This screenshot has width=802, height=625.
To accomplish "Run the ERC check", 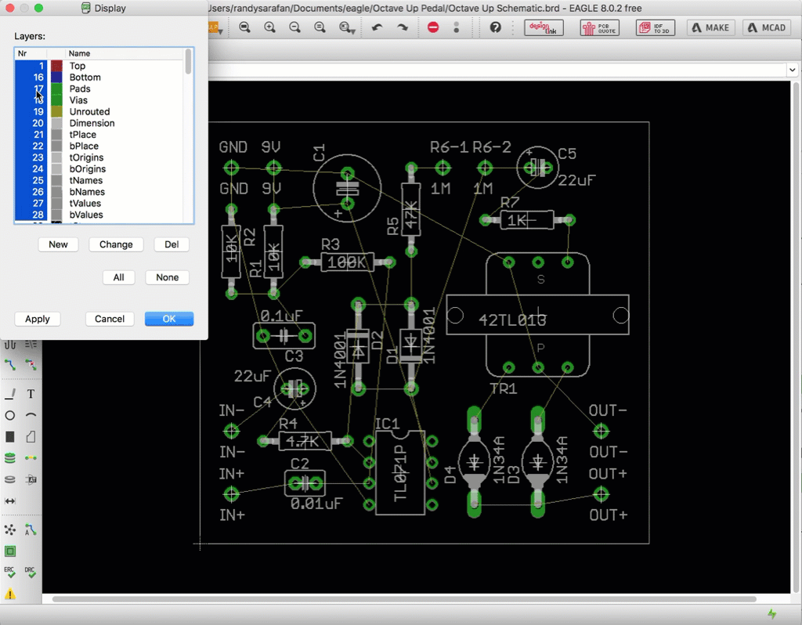I will [x=9, y=573].
